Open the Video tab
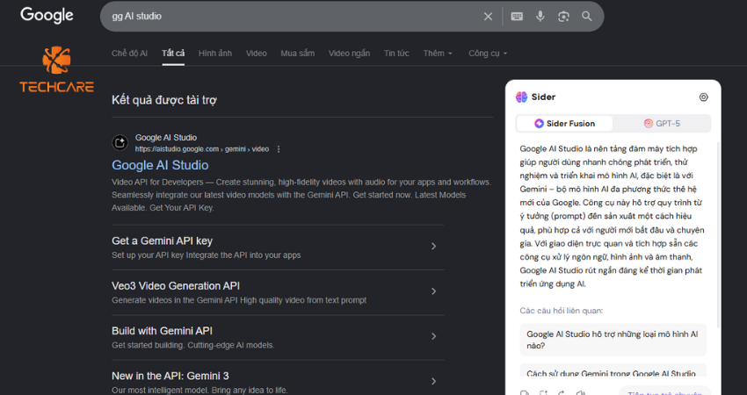 pyautogui.click(x=257, y=54)
